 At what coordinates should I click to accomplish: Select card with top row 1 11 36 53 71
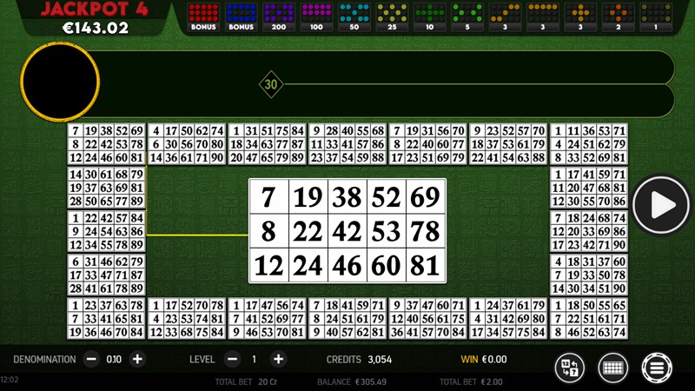tap(589, 144)
